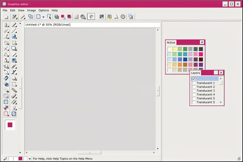
Task: Open the Help menu
Action: (x=55, y=10)
